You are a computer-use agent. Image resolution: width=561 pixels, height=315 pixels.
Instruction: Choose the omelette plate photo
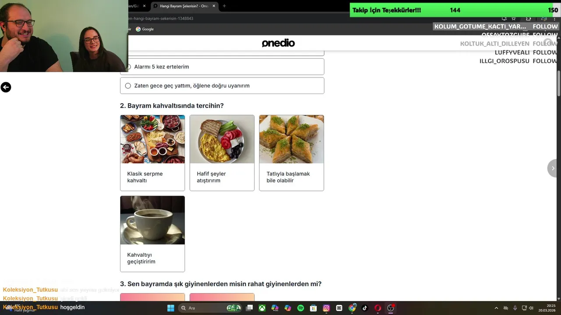(222, 139)
